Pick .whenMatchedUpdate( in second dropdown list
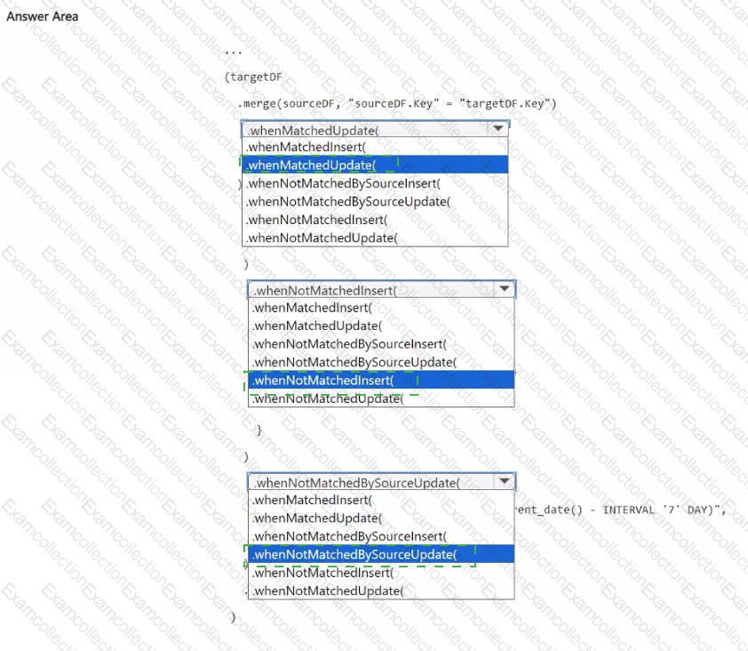Screen dimensions: 748x651 pos(381,325)
